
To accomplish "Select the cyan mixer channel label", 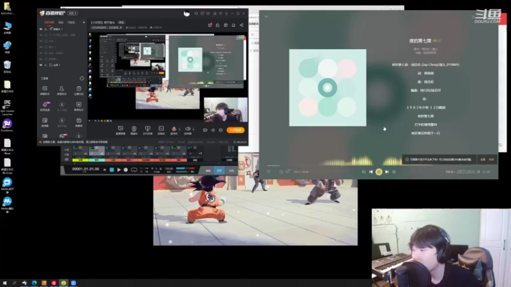I will pyautogui.click(x=97, y=160).
